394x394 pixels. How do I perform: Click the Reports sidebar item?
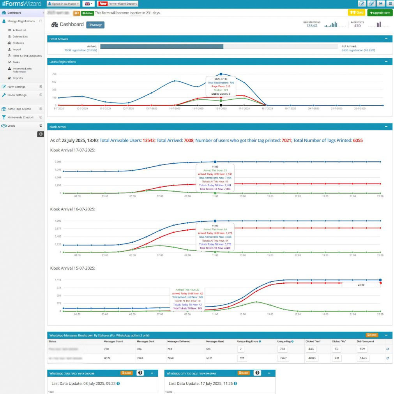point(18,78)
